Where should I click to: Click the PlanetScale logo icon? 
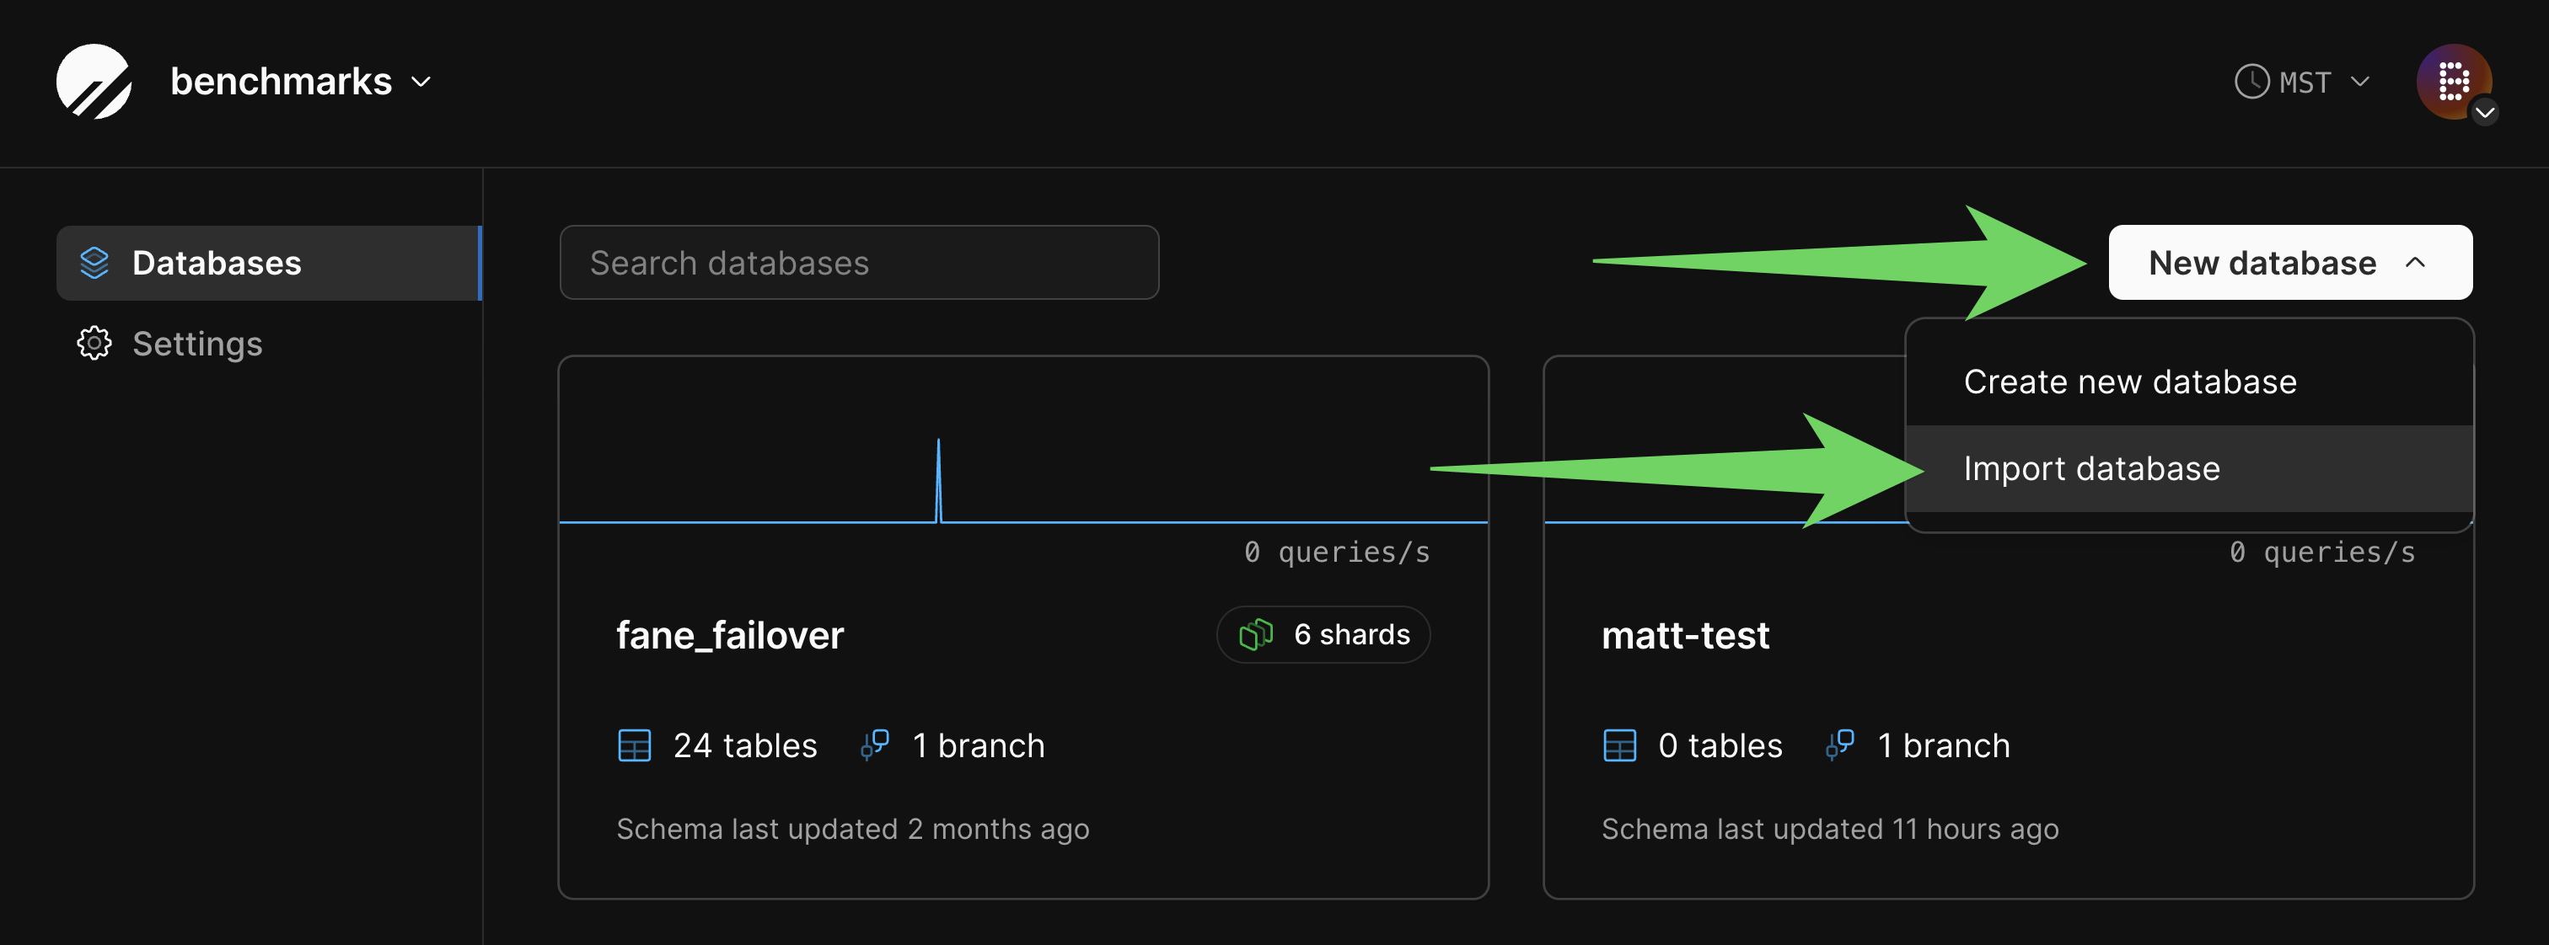tap(94, 82)
